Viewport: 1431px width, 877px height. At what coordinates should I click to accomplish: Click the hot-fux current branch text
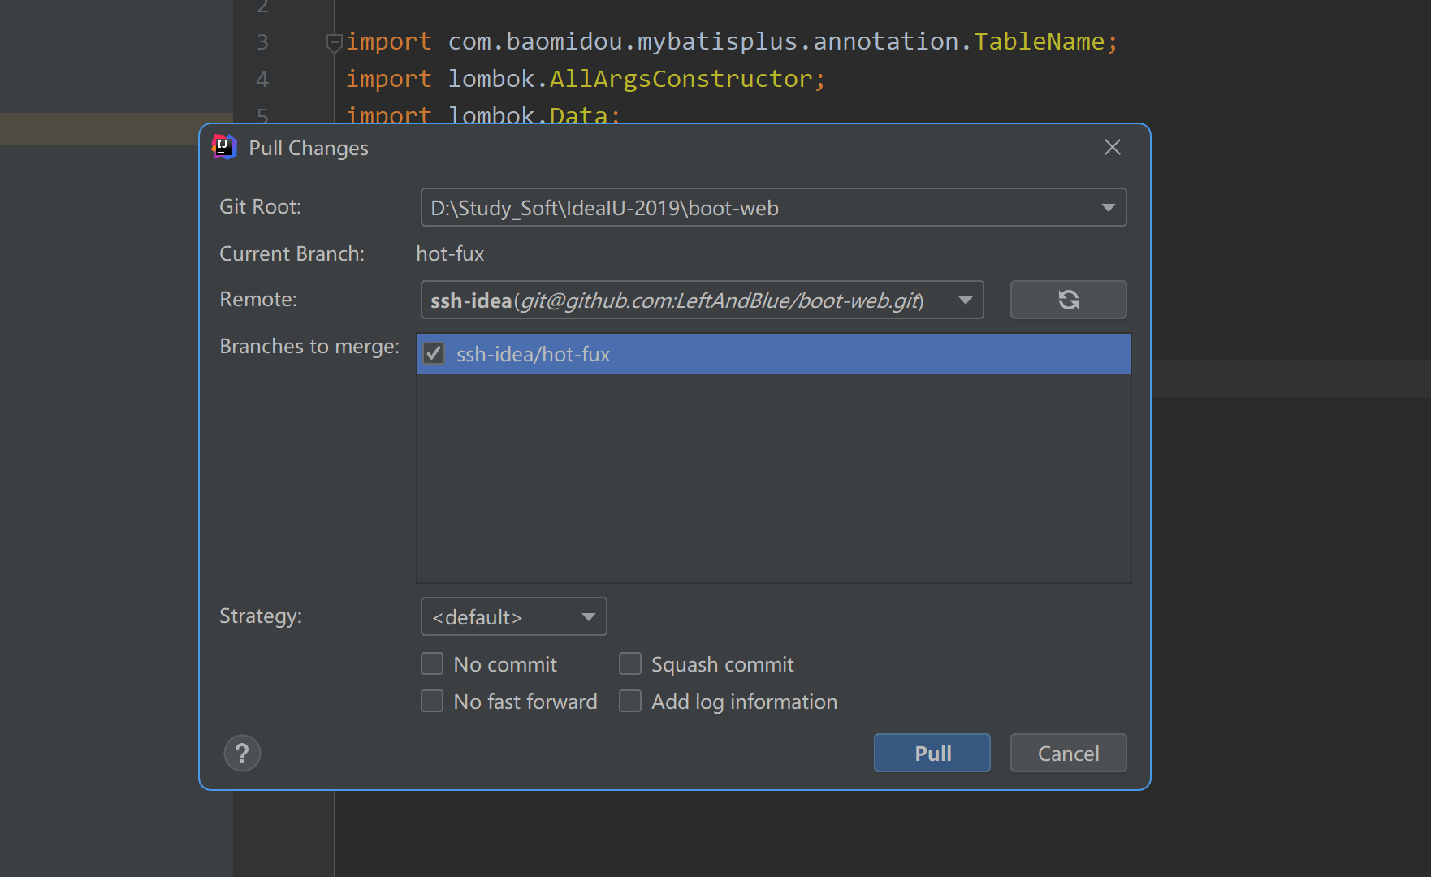tap(450, 254)
